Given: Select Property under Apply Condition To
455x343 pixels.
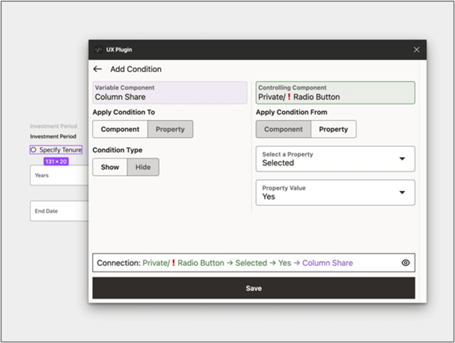Looking at the screenshot, I should [170, 129].
